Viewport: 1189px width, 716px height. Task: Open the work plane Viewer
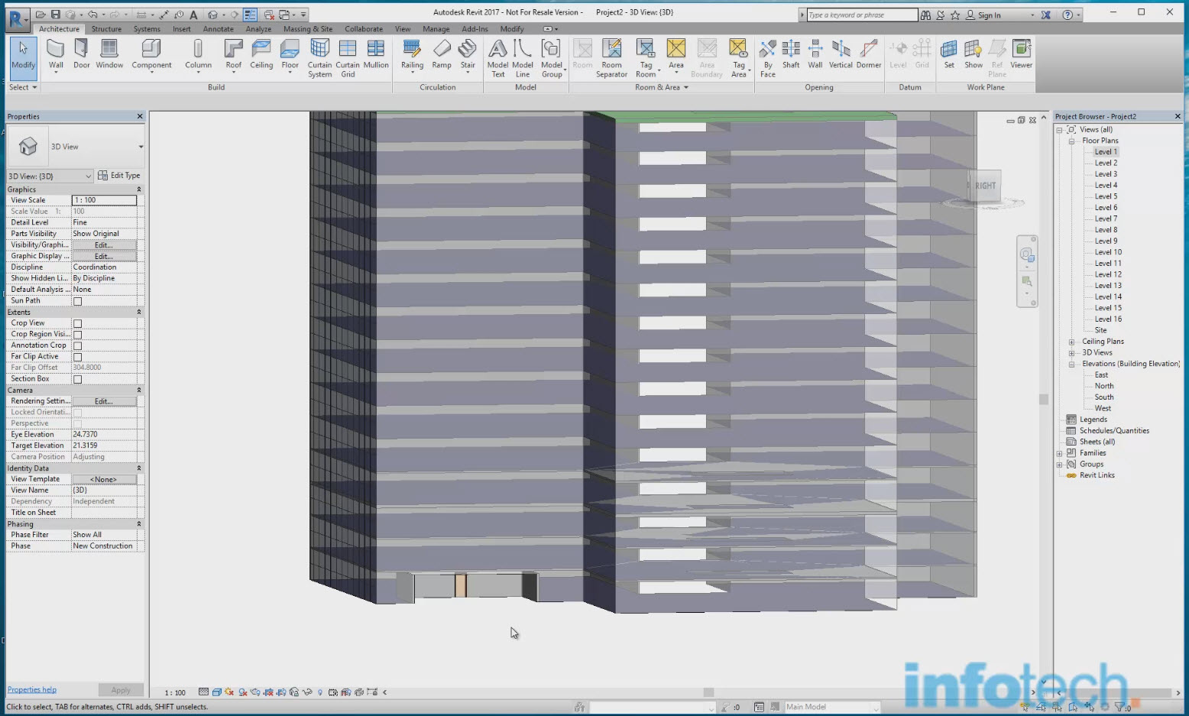click(x=1022, y=56)
